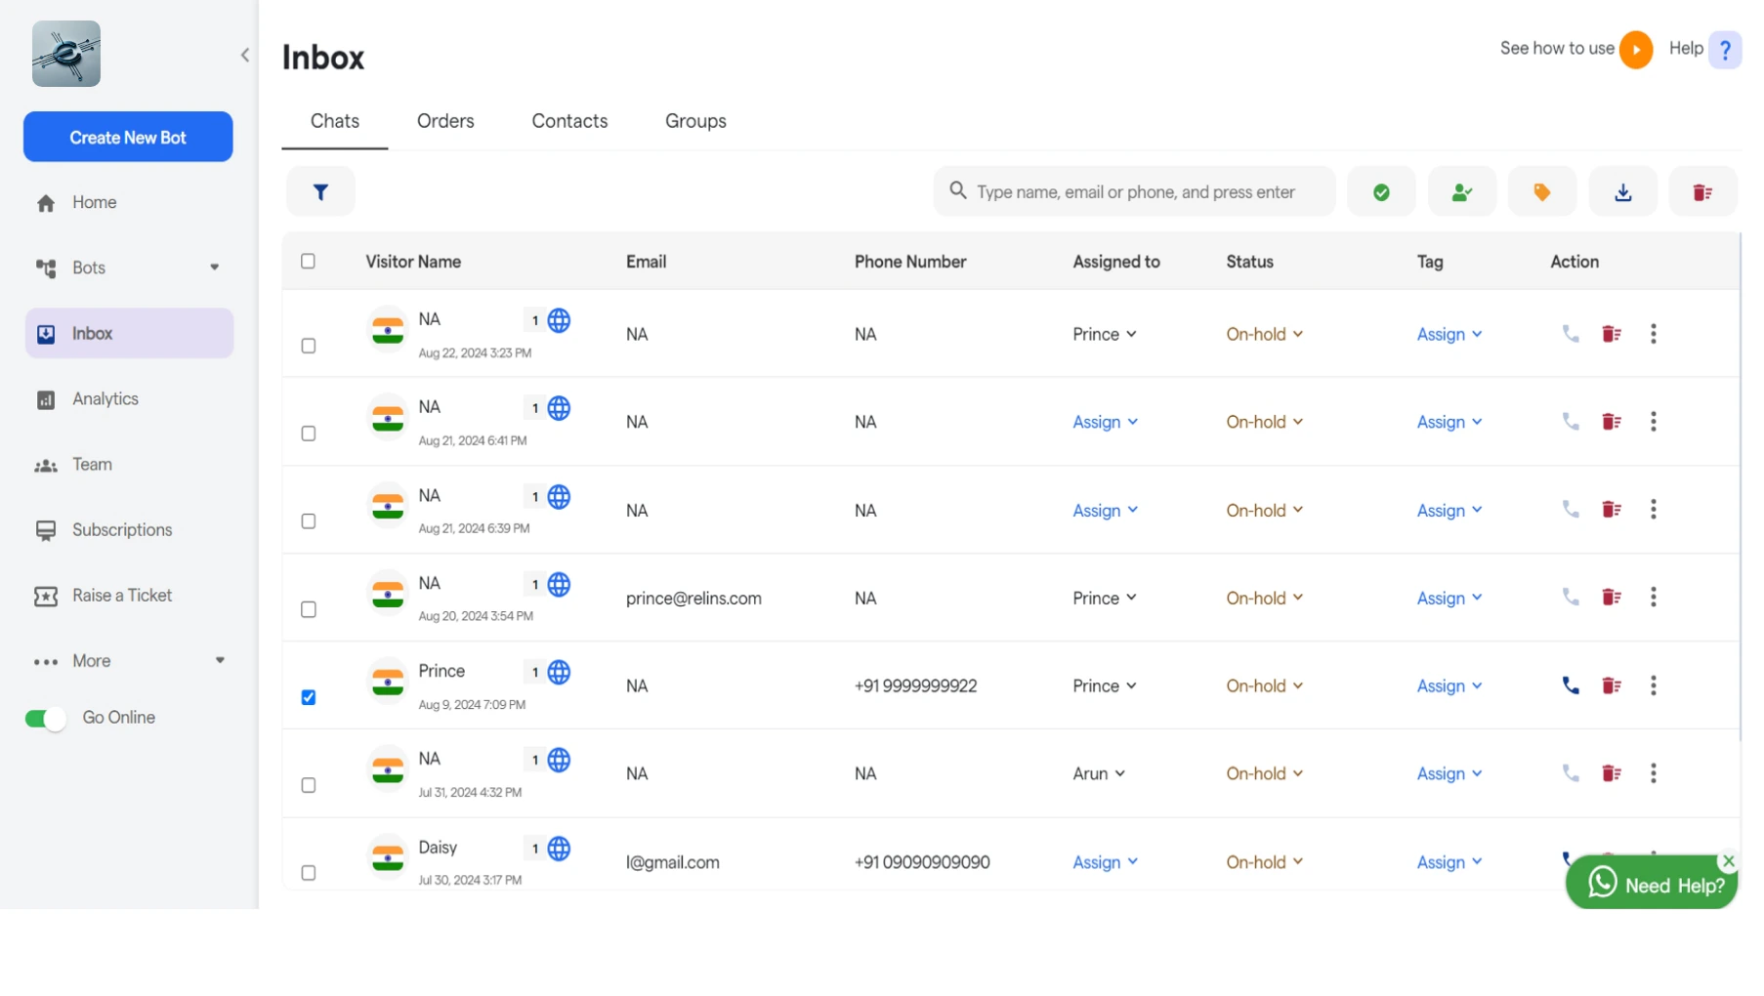Viewport: 1764px width, 996px height.
Task: Click the globe icon on the Daisy chat
Action: 559,849
